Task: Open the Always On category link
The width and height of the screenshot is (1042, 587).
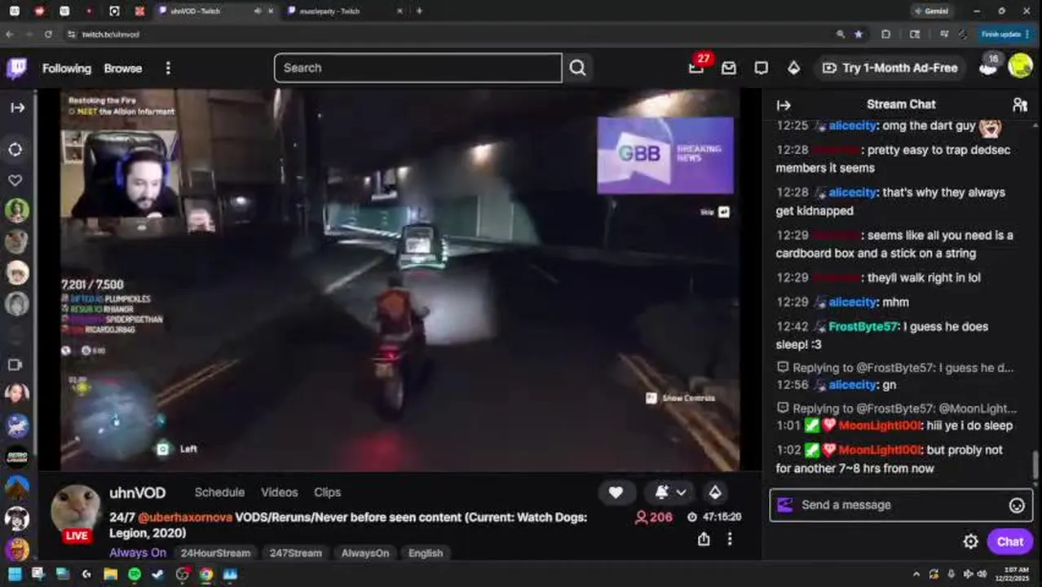Action: click(x=138, y=553)
